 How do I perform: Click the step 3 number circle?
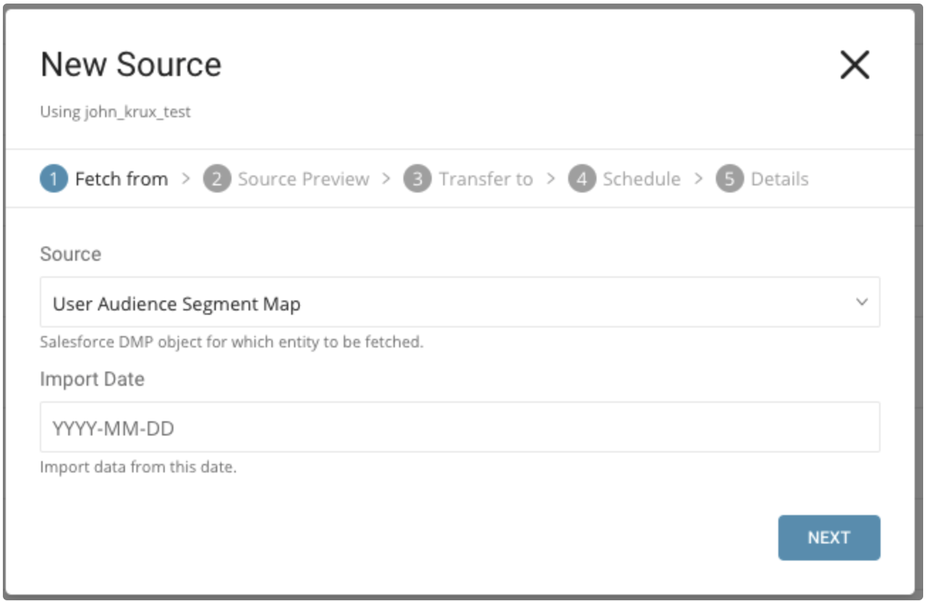click(418, 179)
